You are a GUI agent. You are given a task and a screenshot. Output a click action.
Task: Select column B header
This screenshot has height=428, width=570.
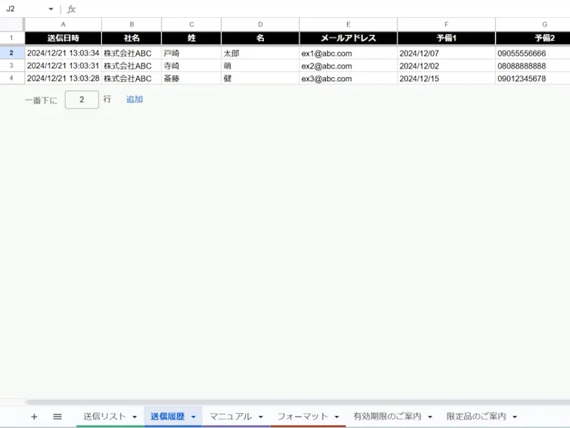tap(132, 25)
